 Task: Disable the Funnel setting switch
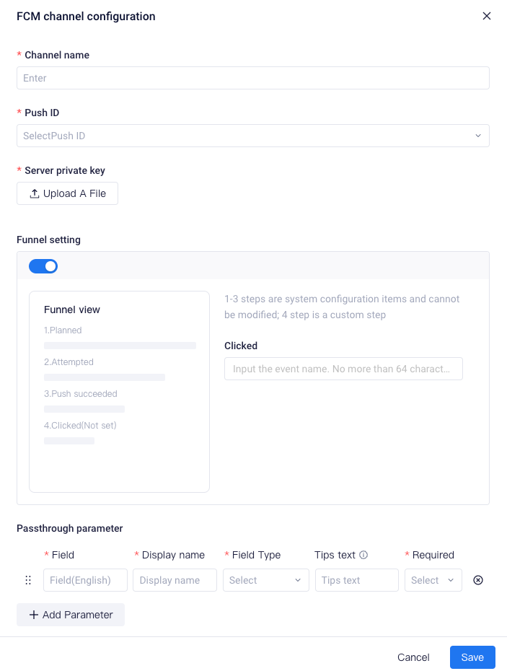coord(43,266)
